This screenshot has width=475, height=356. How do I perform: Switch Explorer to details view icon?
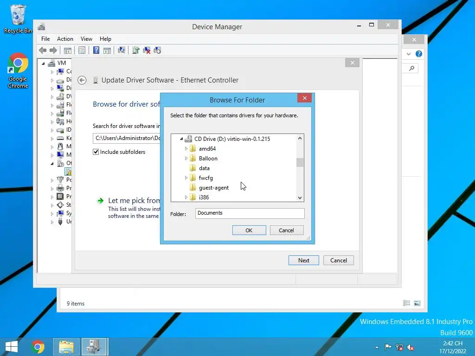(x=406, y=303)
